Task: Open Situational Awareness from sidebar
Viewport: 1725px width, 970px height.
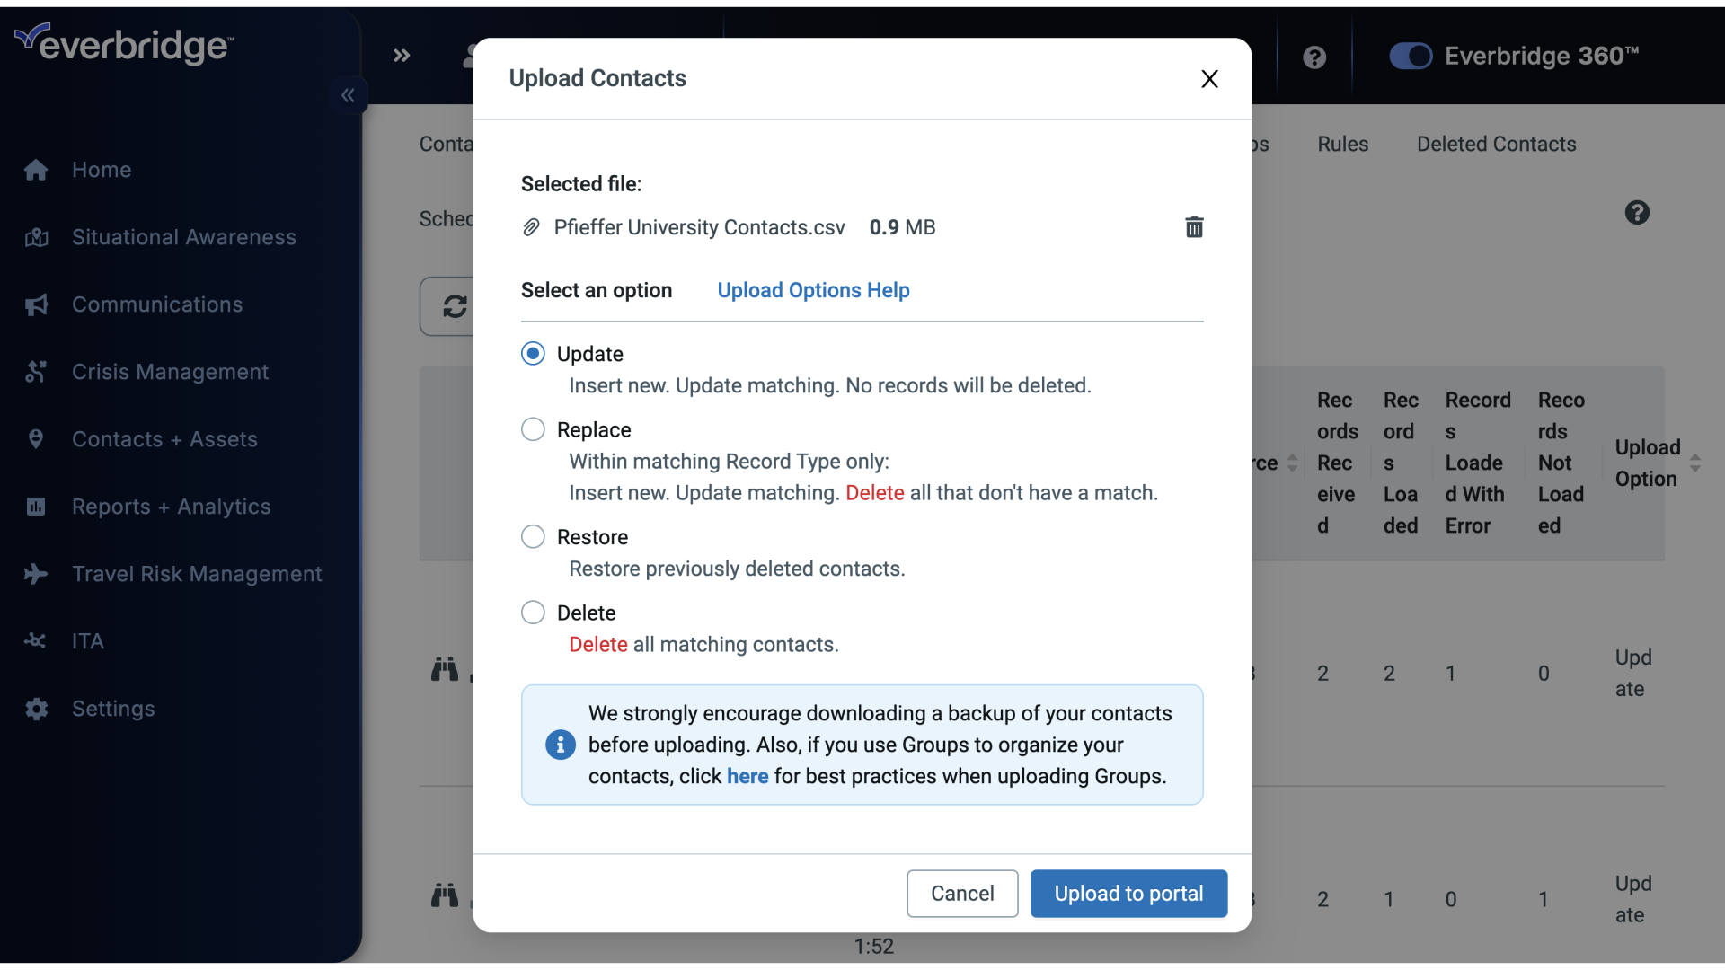Action: click(183, 235)
